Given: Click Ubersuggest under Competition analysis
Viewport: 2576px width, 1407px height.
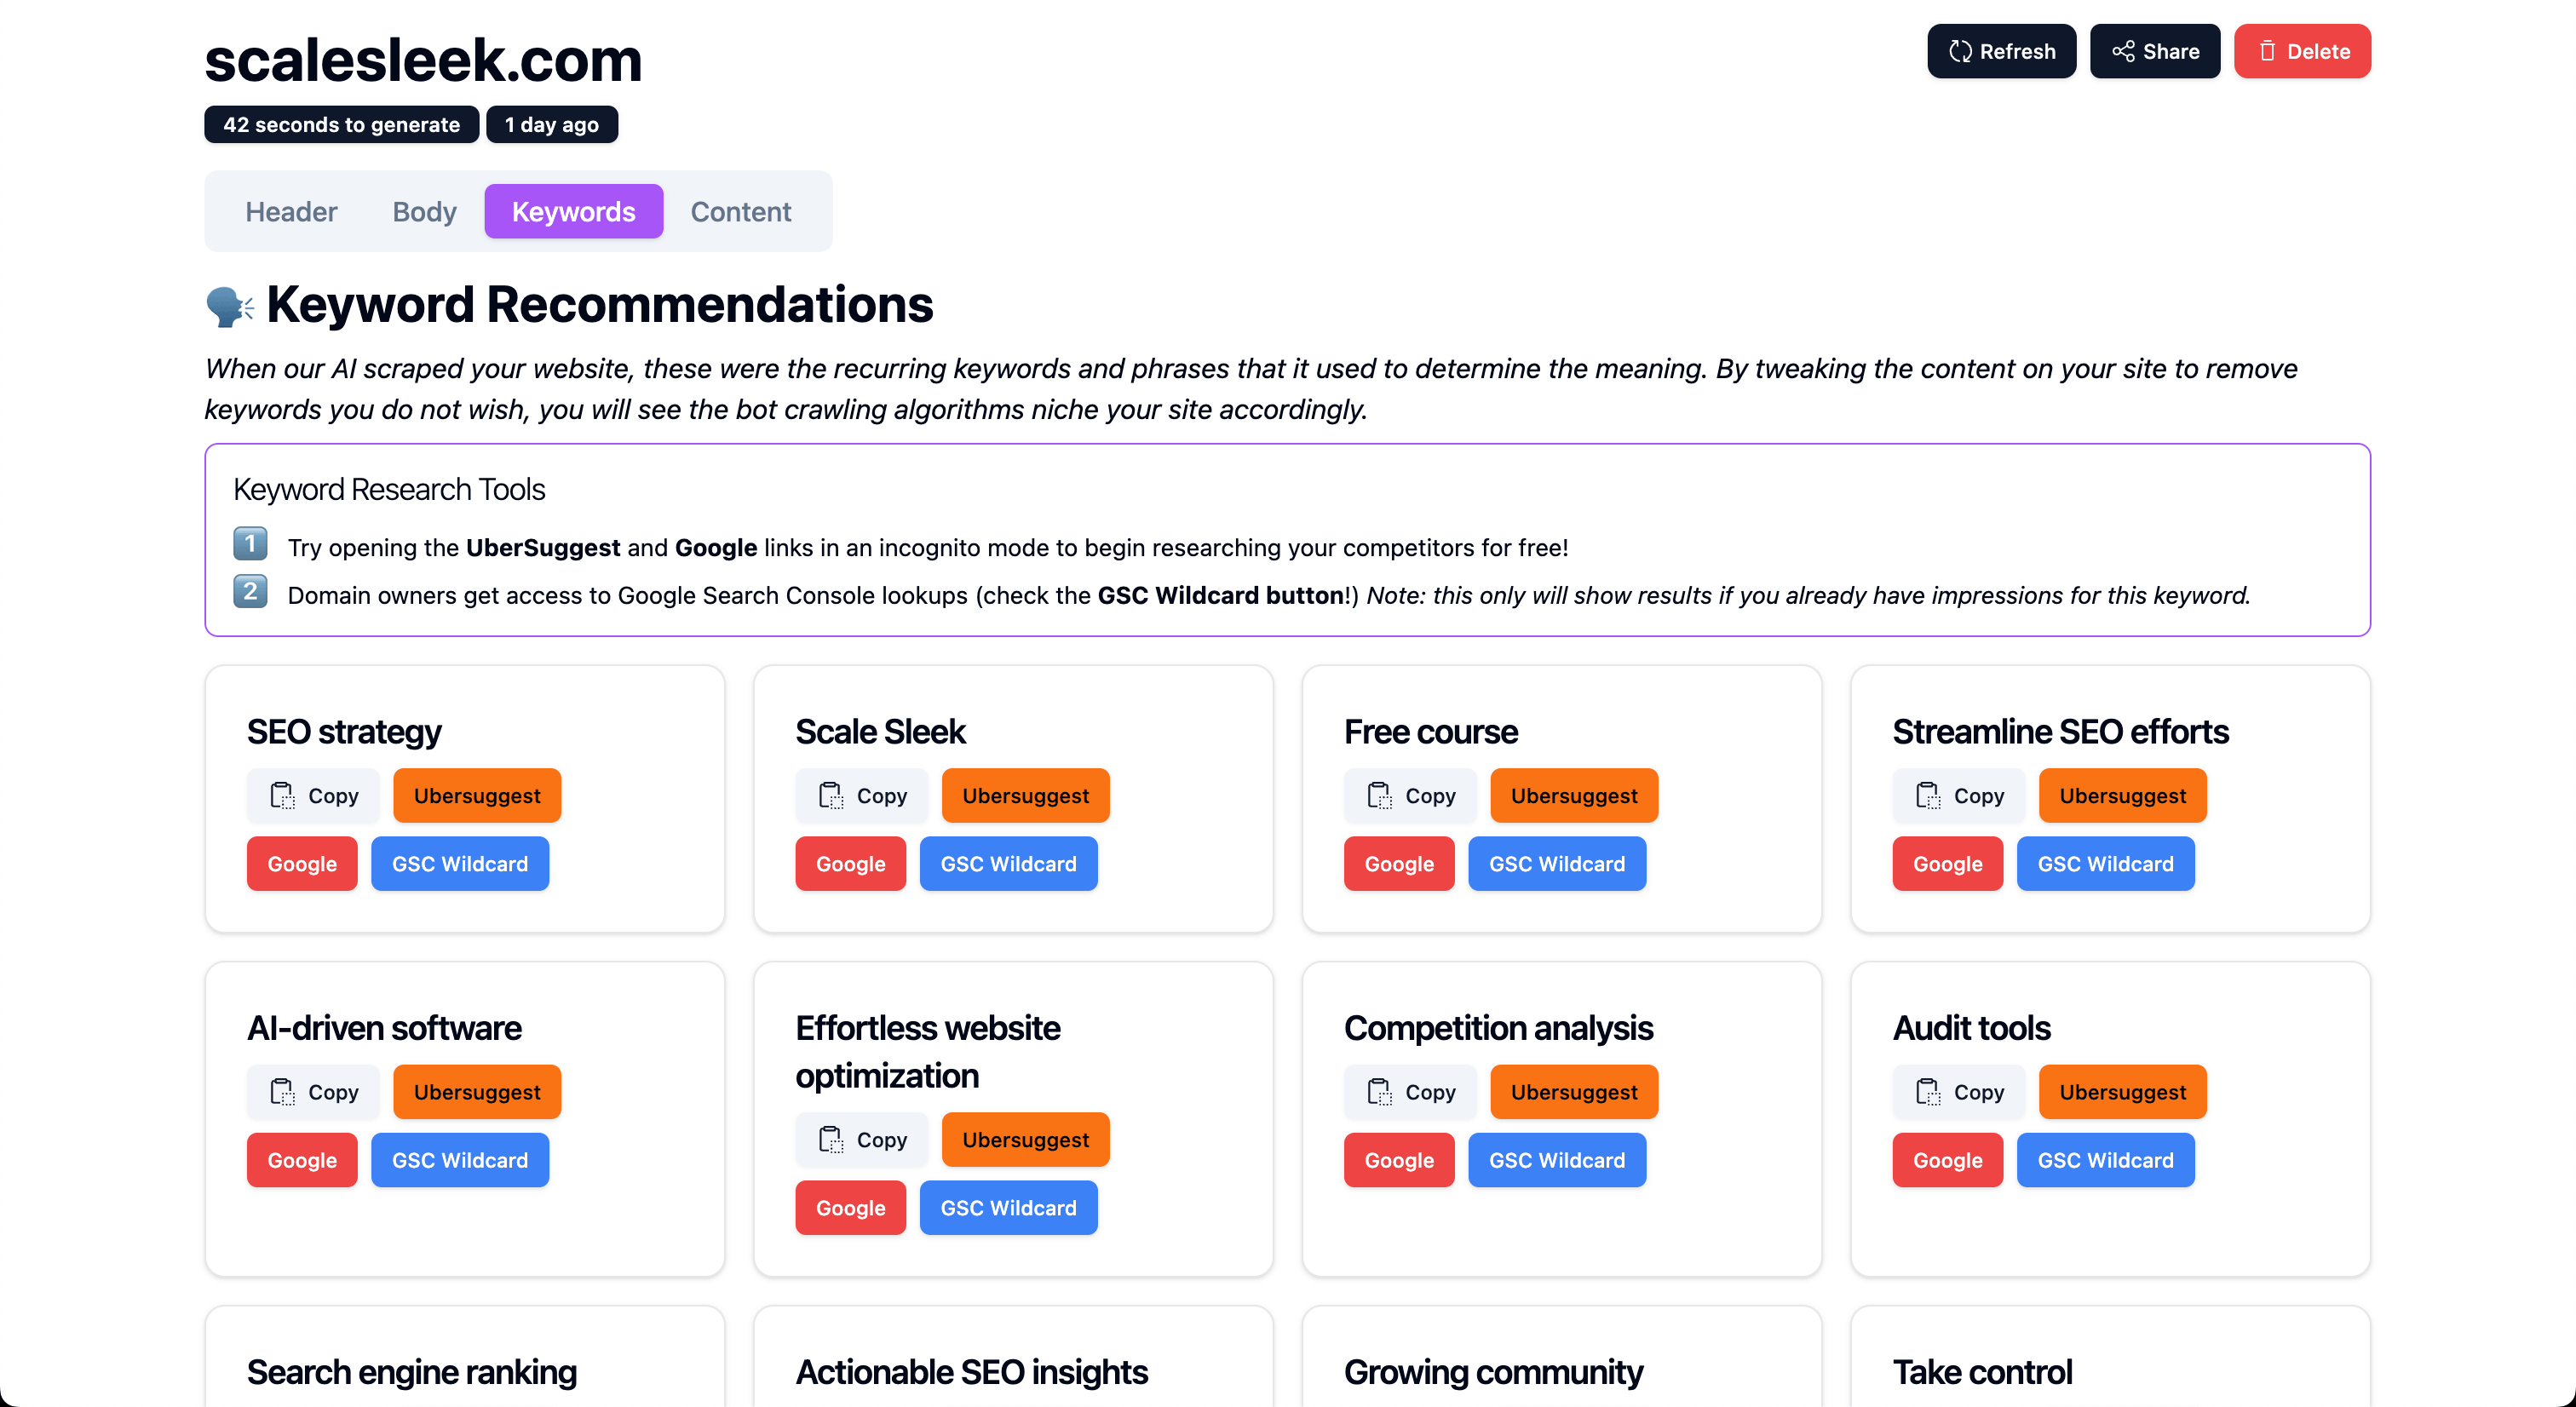Looking at the screenshot, I should coord(1573,1092).
